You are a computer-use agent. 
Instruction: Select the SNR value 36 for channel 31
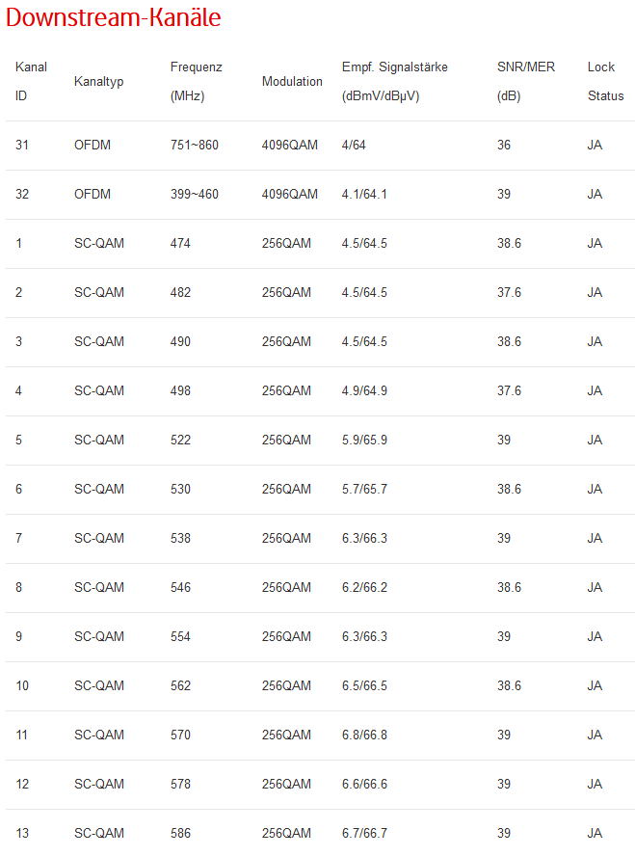coord(504,146)
